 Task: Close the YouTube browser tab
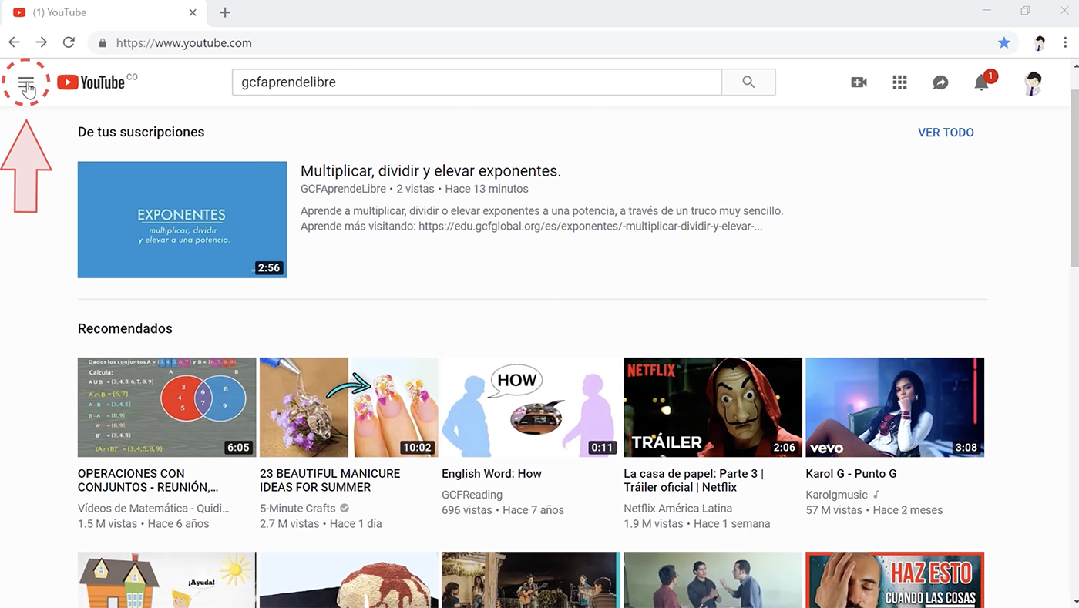(193, 12)
